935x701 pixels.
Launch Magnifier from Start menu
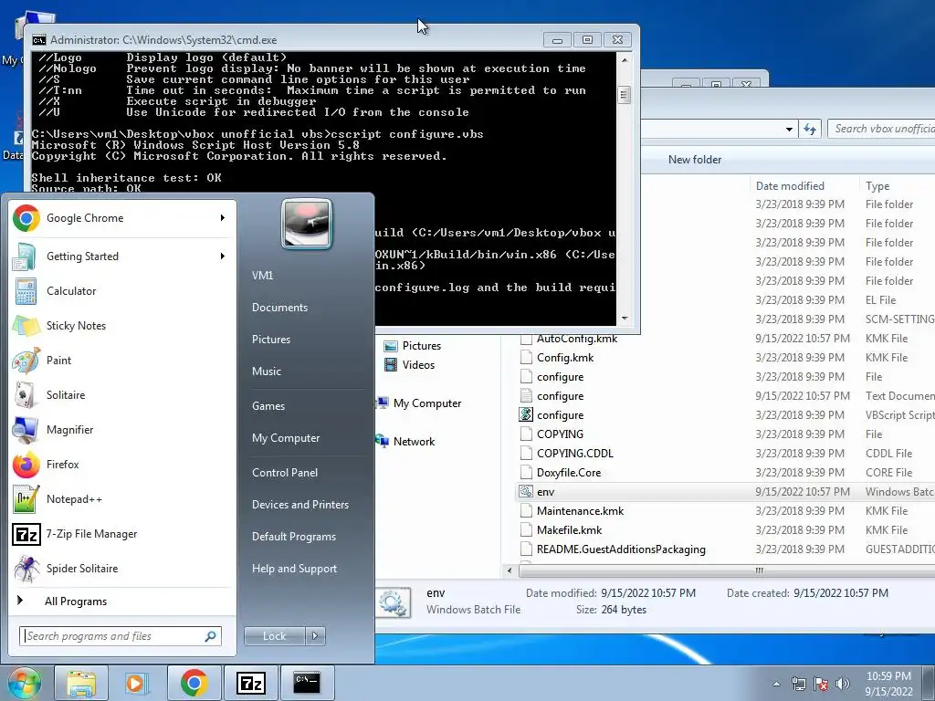(x=121, y=430)
